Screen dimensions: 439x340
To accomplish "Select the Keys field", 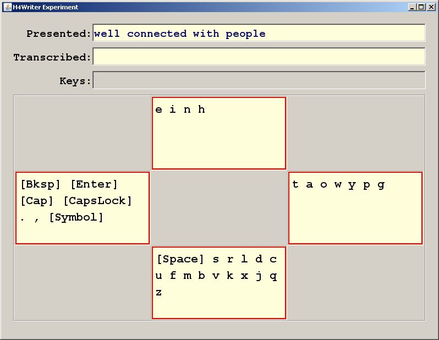I will coord(259,80).
